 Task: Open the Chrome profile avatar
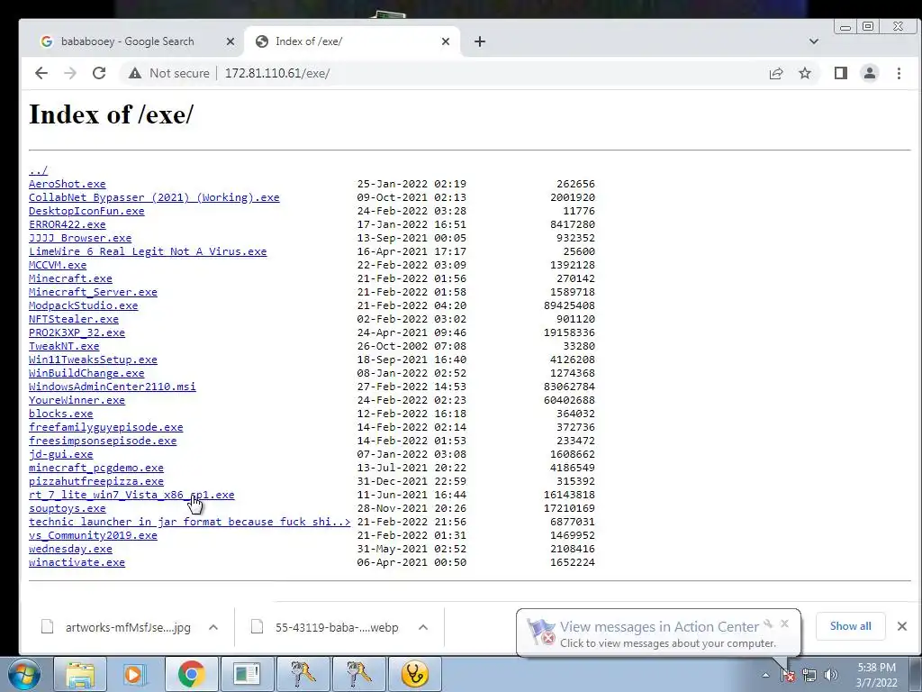pyautogui.click(x=870, y=73)
